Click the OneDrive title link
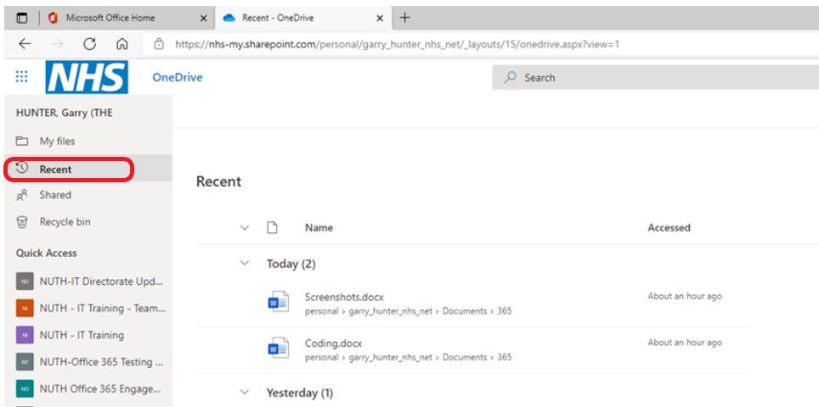The height and width of the screenshot is (407, 819). pos(177,78)
